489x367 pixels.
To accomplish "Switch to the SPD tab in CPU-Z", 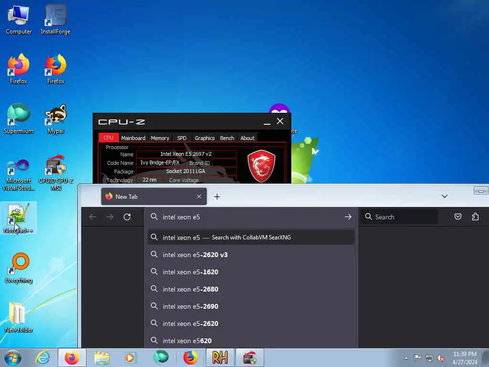I will pyautogui.click(x=182, y=138).
